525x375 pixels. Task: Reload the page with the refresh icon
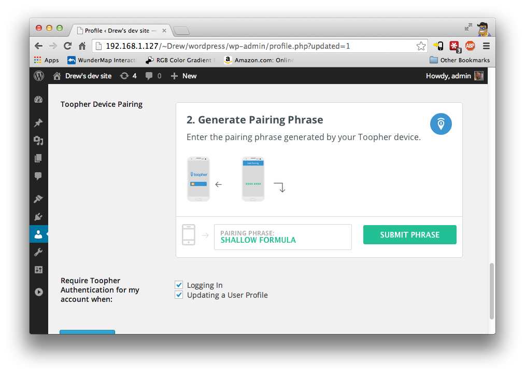pyautogui.click(x=68, y=46)
